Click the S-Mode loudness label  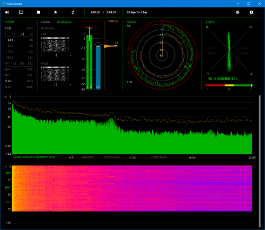point(113,21)
